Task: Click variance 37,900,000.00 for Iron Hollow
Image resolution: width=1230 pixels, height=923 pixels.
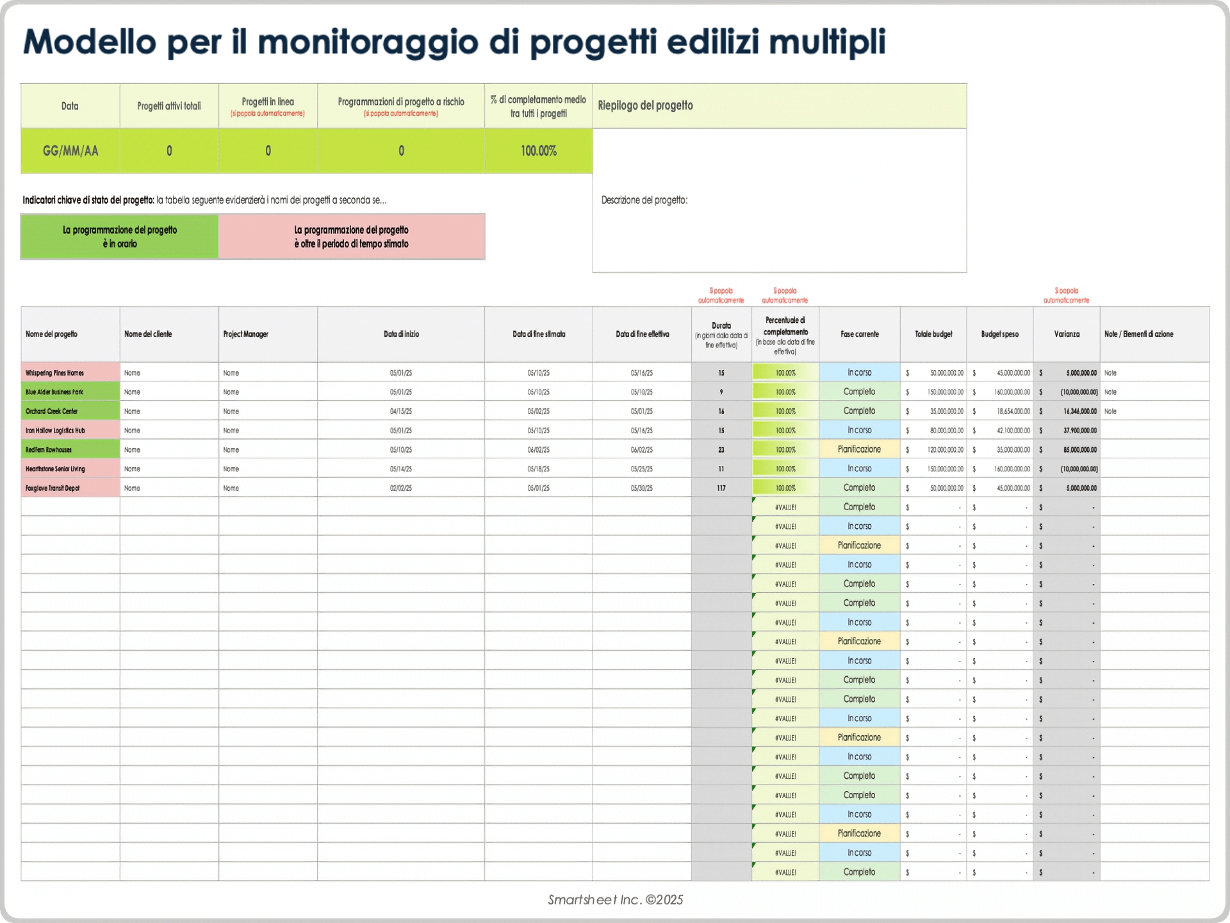Action: [1067, 430]
